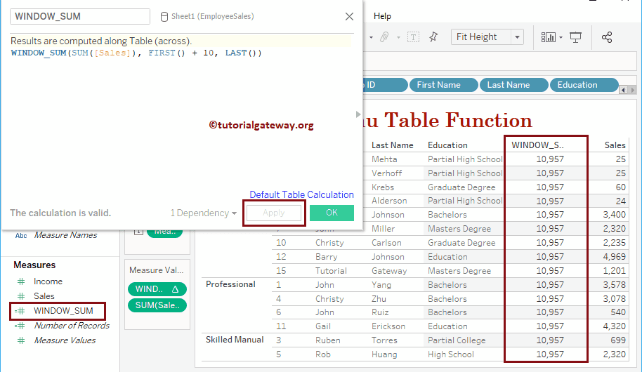This screenshot has height=372, width=642.
Task: Click the SUM(Sale.. pill in Measure Values
Action: tap(157, 305)
